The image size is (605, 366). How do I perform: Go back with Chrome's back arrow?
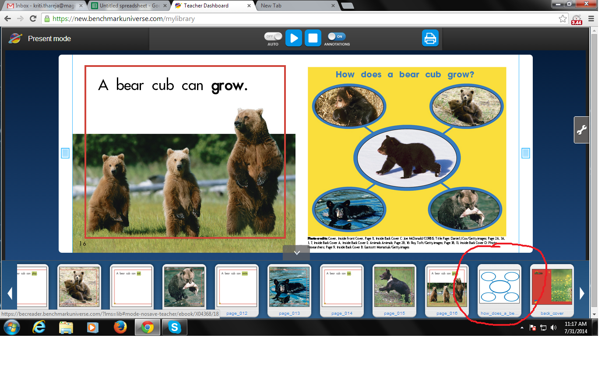click(7, 19)
